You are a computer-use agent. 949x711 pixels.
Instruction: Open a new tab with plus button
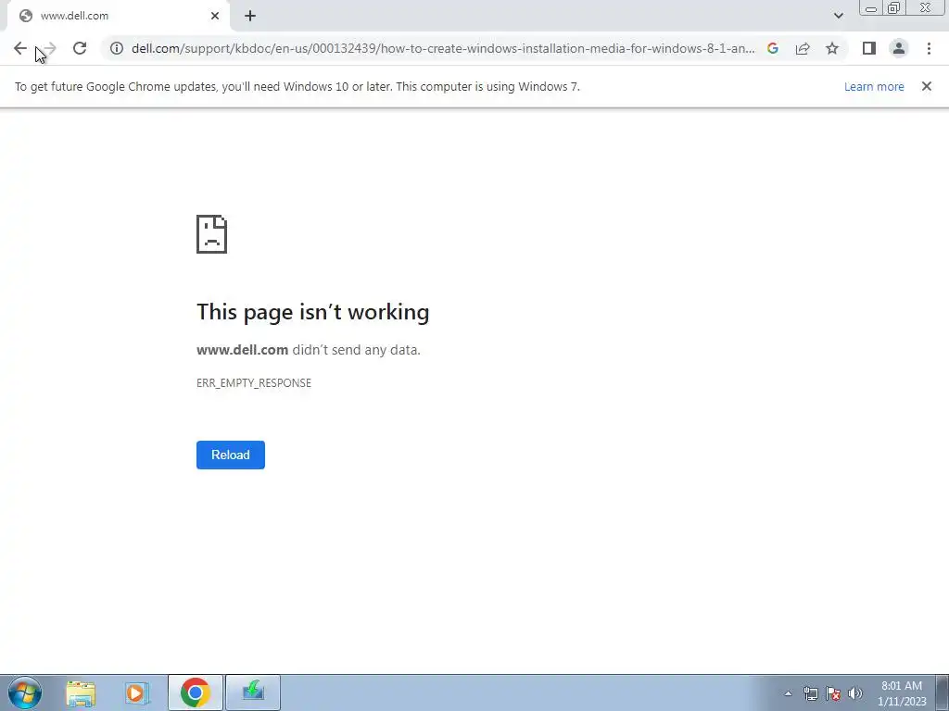pos(250,16)
